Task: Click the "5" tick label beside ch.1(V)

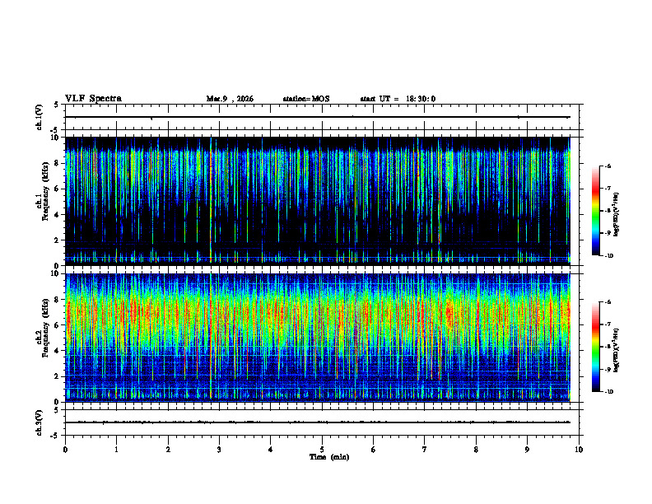Action: click(57, 105)
